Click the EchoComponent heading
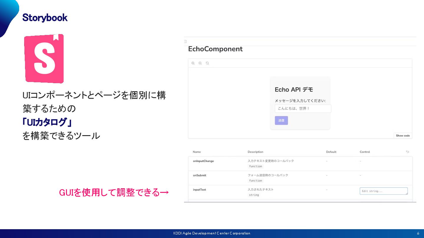 click(x=216, y=49)
